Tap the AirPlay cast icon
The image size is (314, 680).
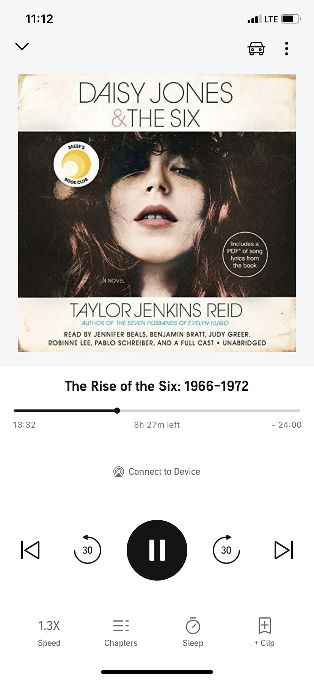coord(119,472)
